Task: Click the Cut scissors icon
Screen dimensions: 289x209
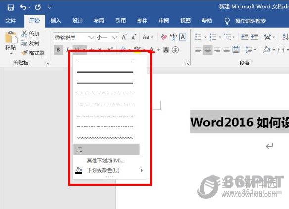Action: pyautogui.click(x=24, y=34)
